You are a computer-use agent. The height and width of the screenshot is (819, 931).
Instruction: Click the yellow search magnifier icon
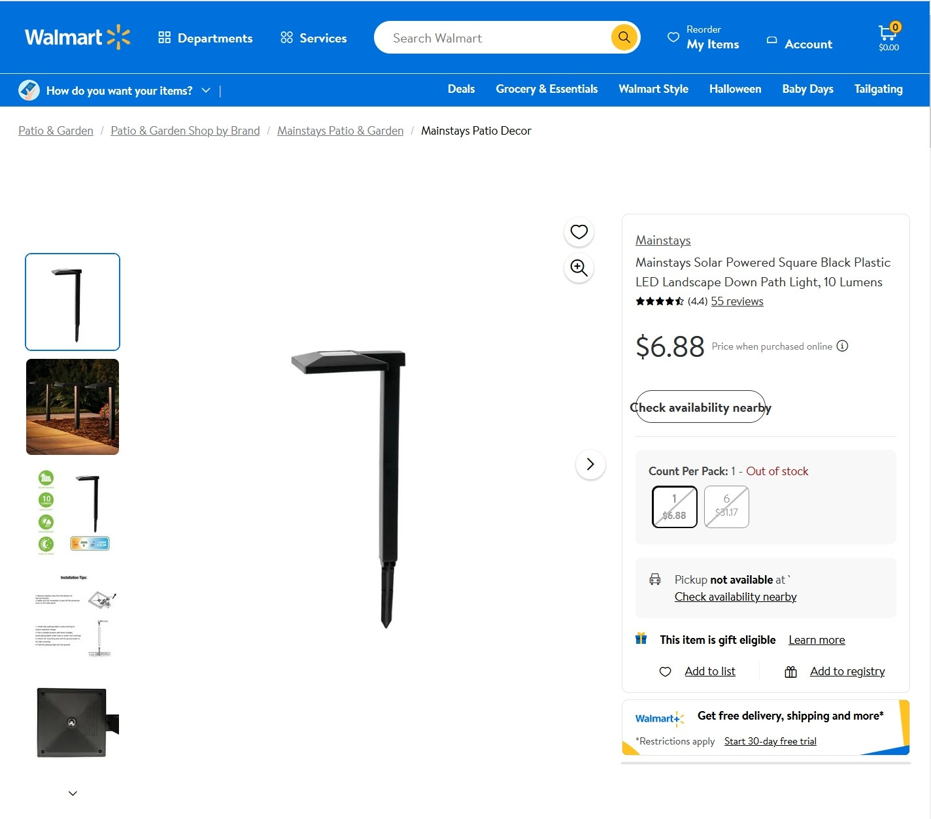point(624,37)
